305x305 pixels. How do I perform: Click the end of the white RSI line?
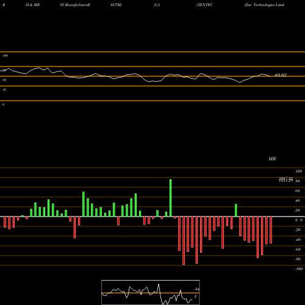(270, 76)
